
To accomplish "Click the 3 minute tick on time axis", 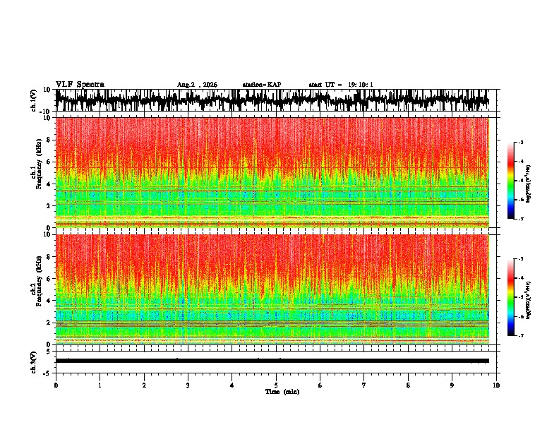I will (x=188, y=385).
